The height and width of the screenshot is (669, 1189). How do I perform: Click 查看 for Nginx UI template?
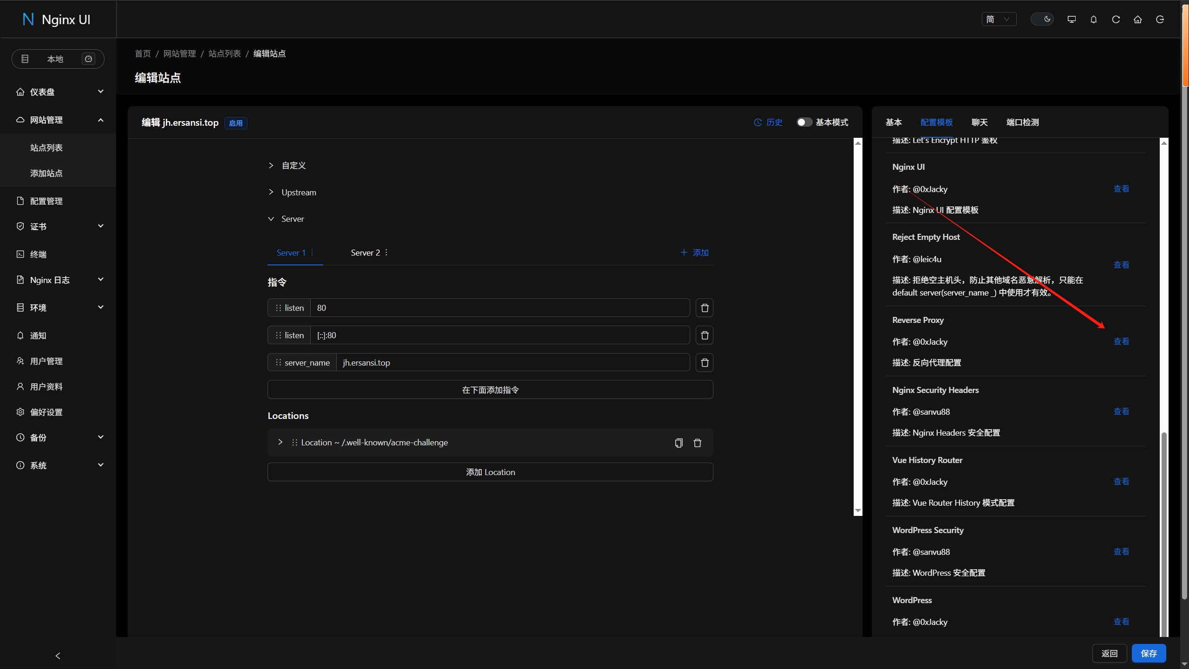pos(1121,188)
